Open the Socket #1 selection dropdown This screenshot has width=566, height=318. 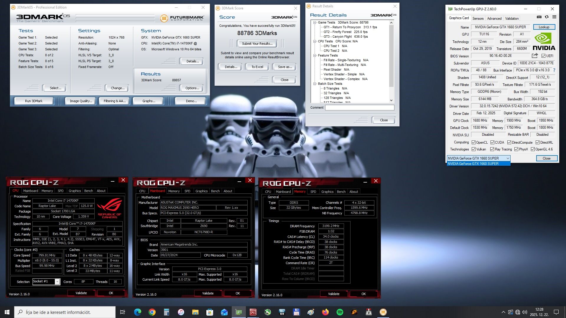click(x=57, y=282)
